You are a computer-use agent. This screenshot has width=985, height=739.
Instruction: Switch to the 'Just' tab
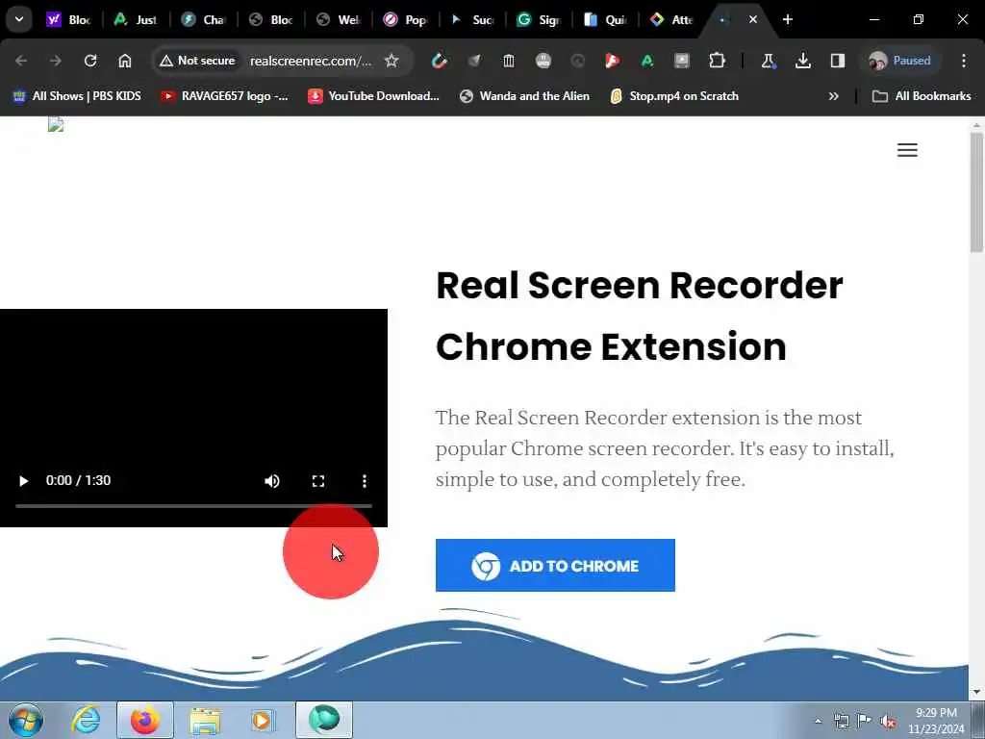136,19
